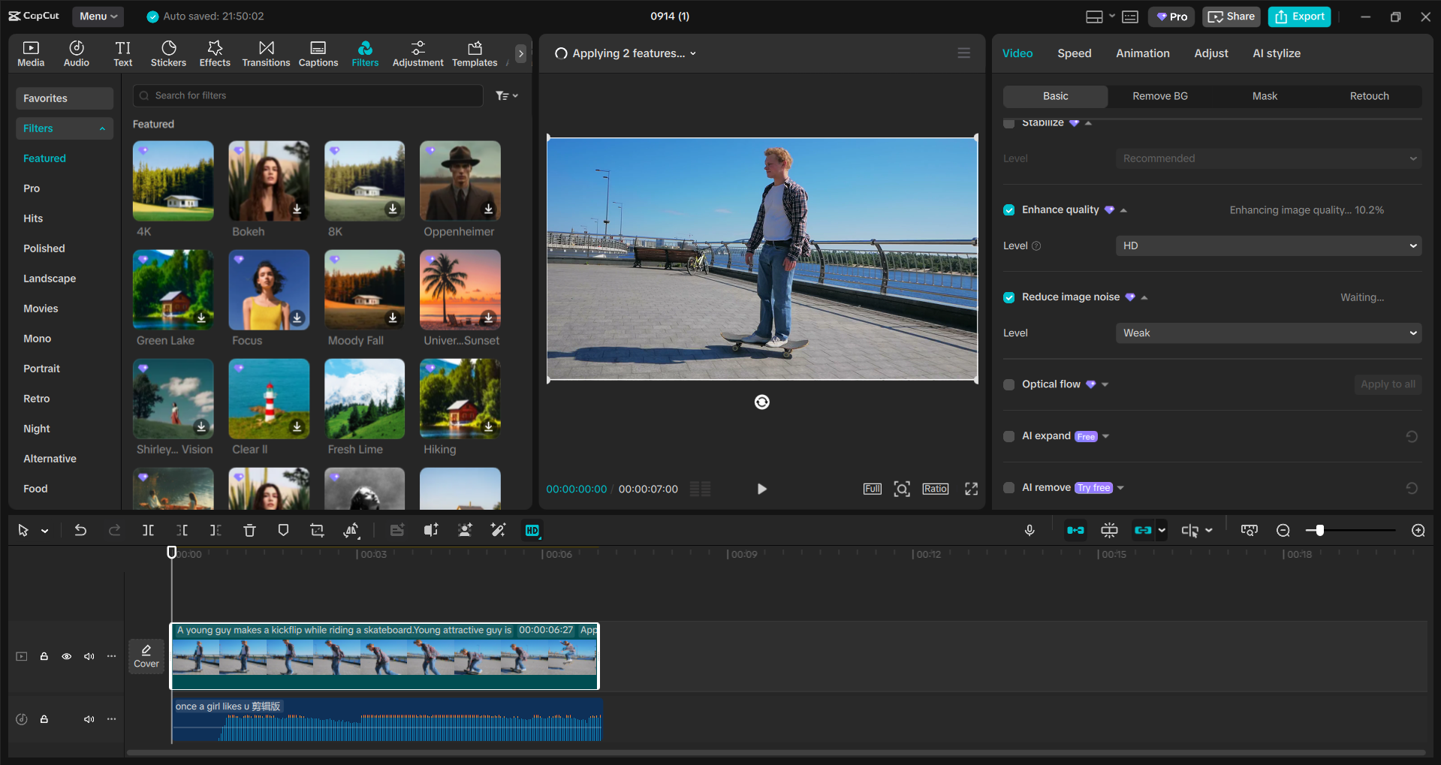Expand the Reduce image noise Level dropdown showing Weak
1441x765 pixels.
(1268, 333)
